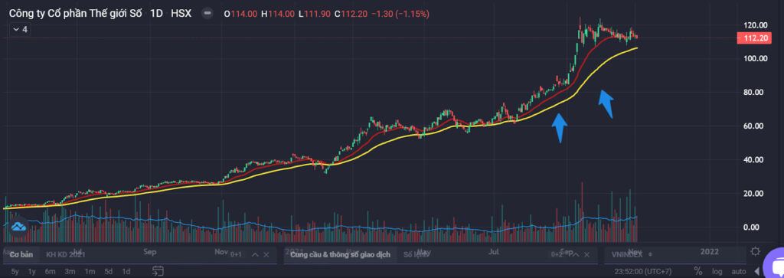Set chart range to 6m
The height and width of the screenshot is (278, 784).
50,272
